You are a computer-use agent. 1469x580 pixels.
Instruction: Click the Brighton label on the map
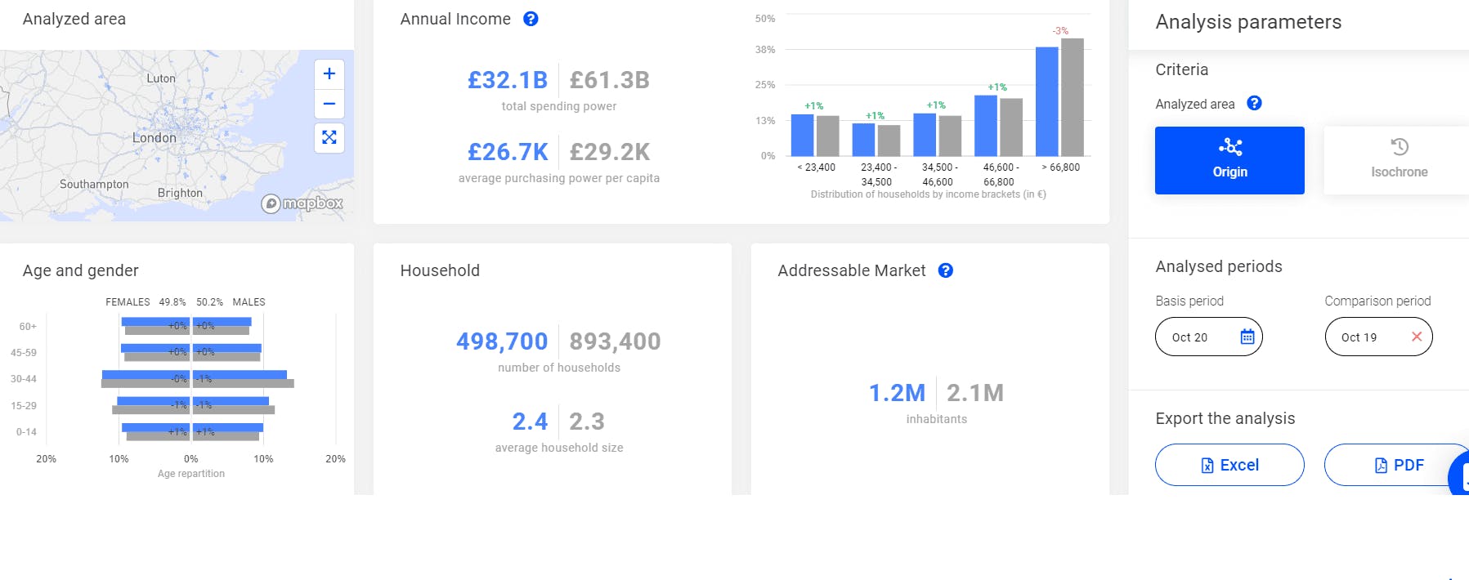coord(180,193)
